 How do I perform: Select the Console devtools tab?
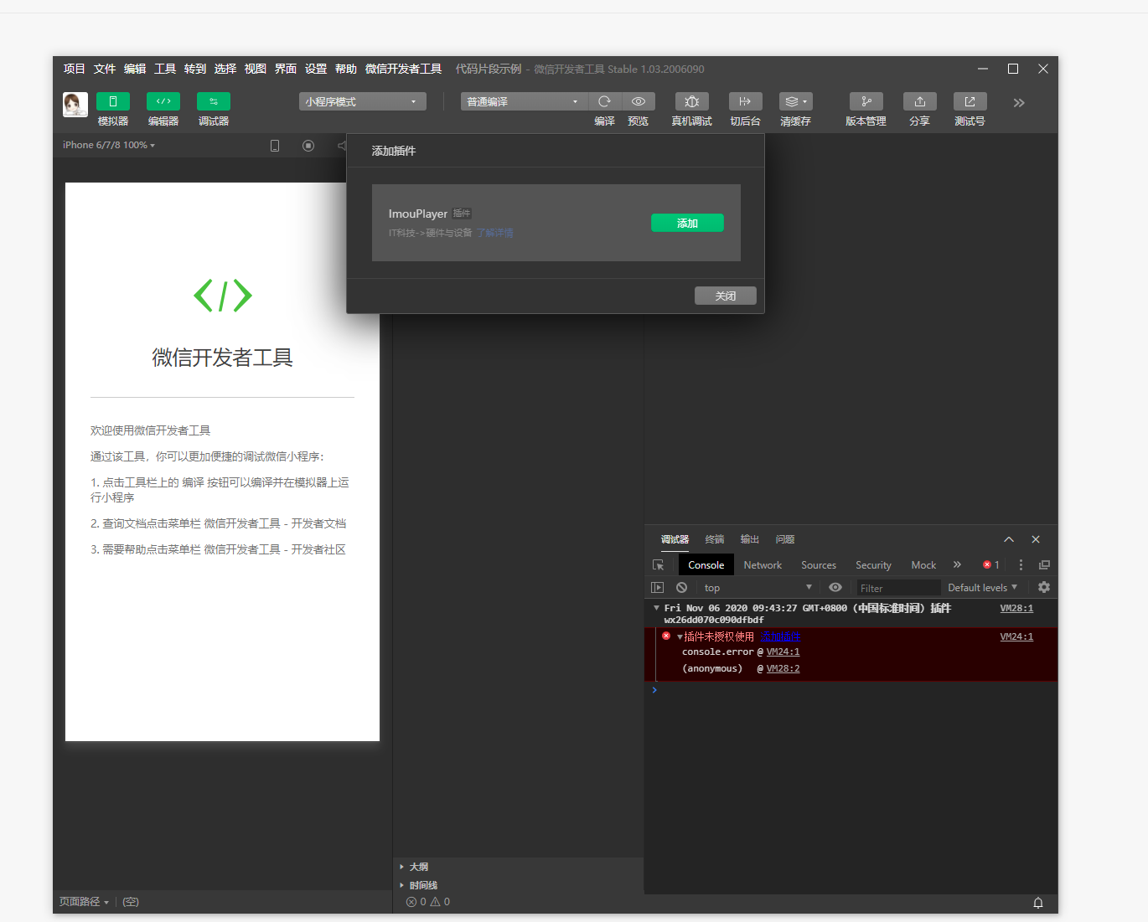(706, 565)
